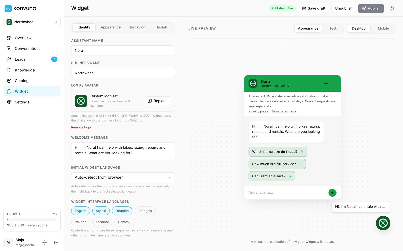Click the Assistant Name input field

pos(123,50)
